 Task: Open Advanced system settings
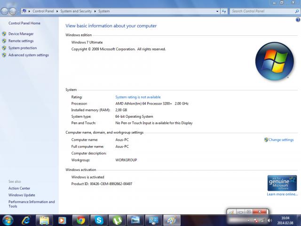pos(28,55)
